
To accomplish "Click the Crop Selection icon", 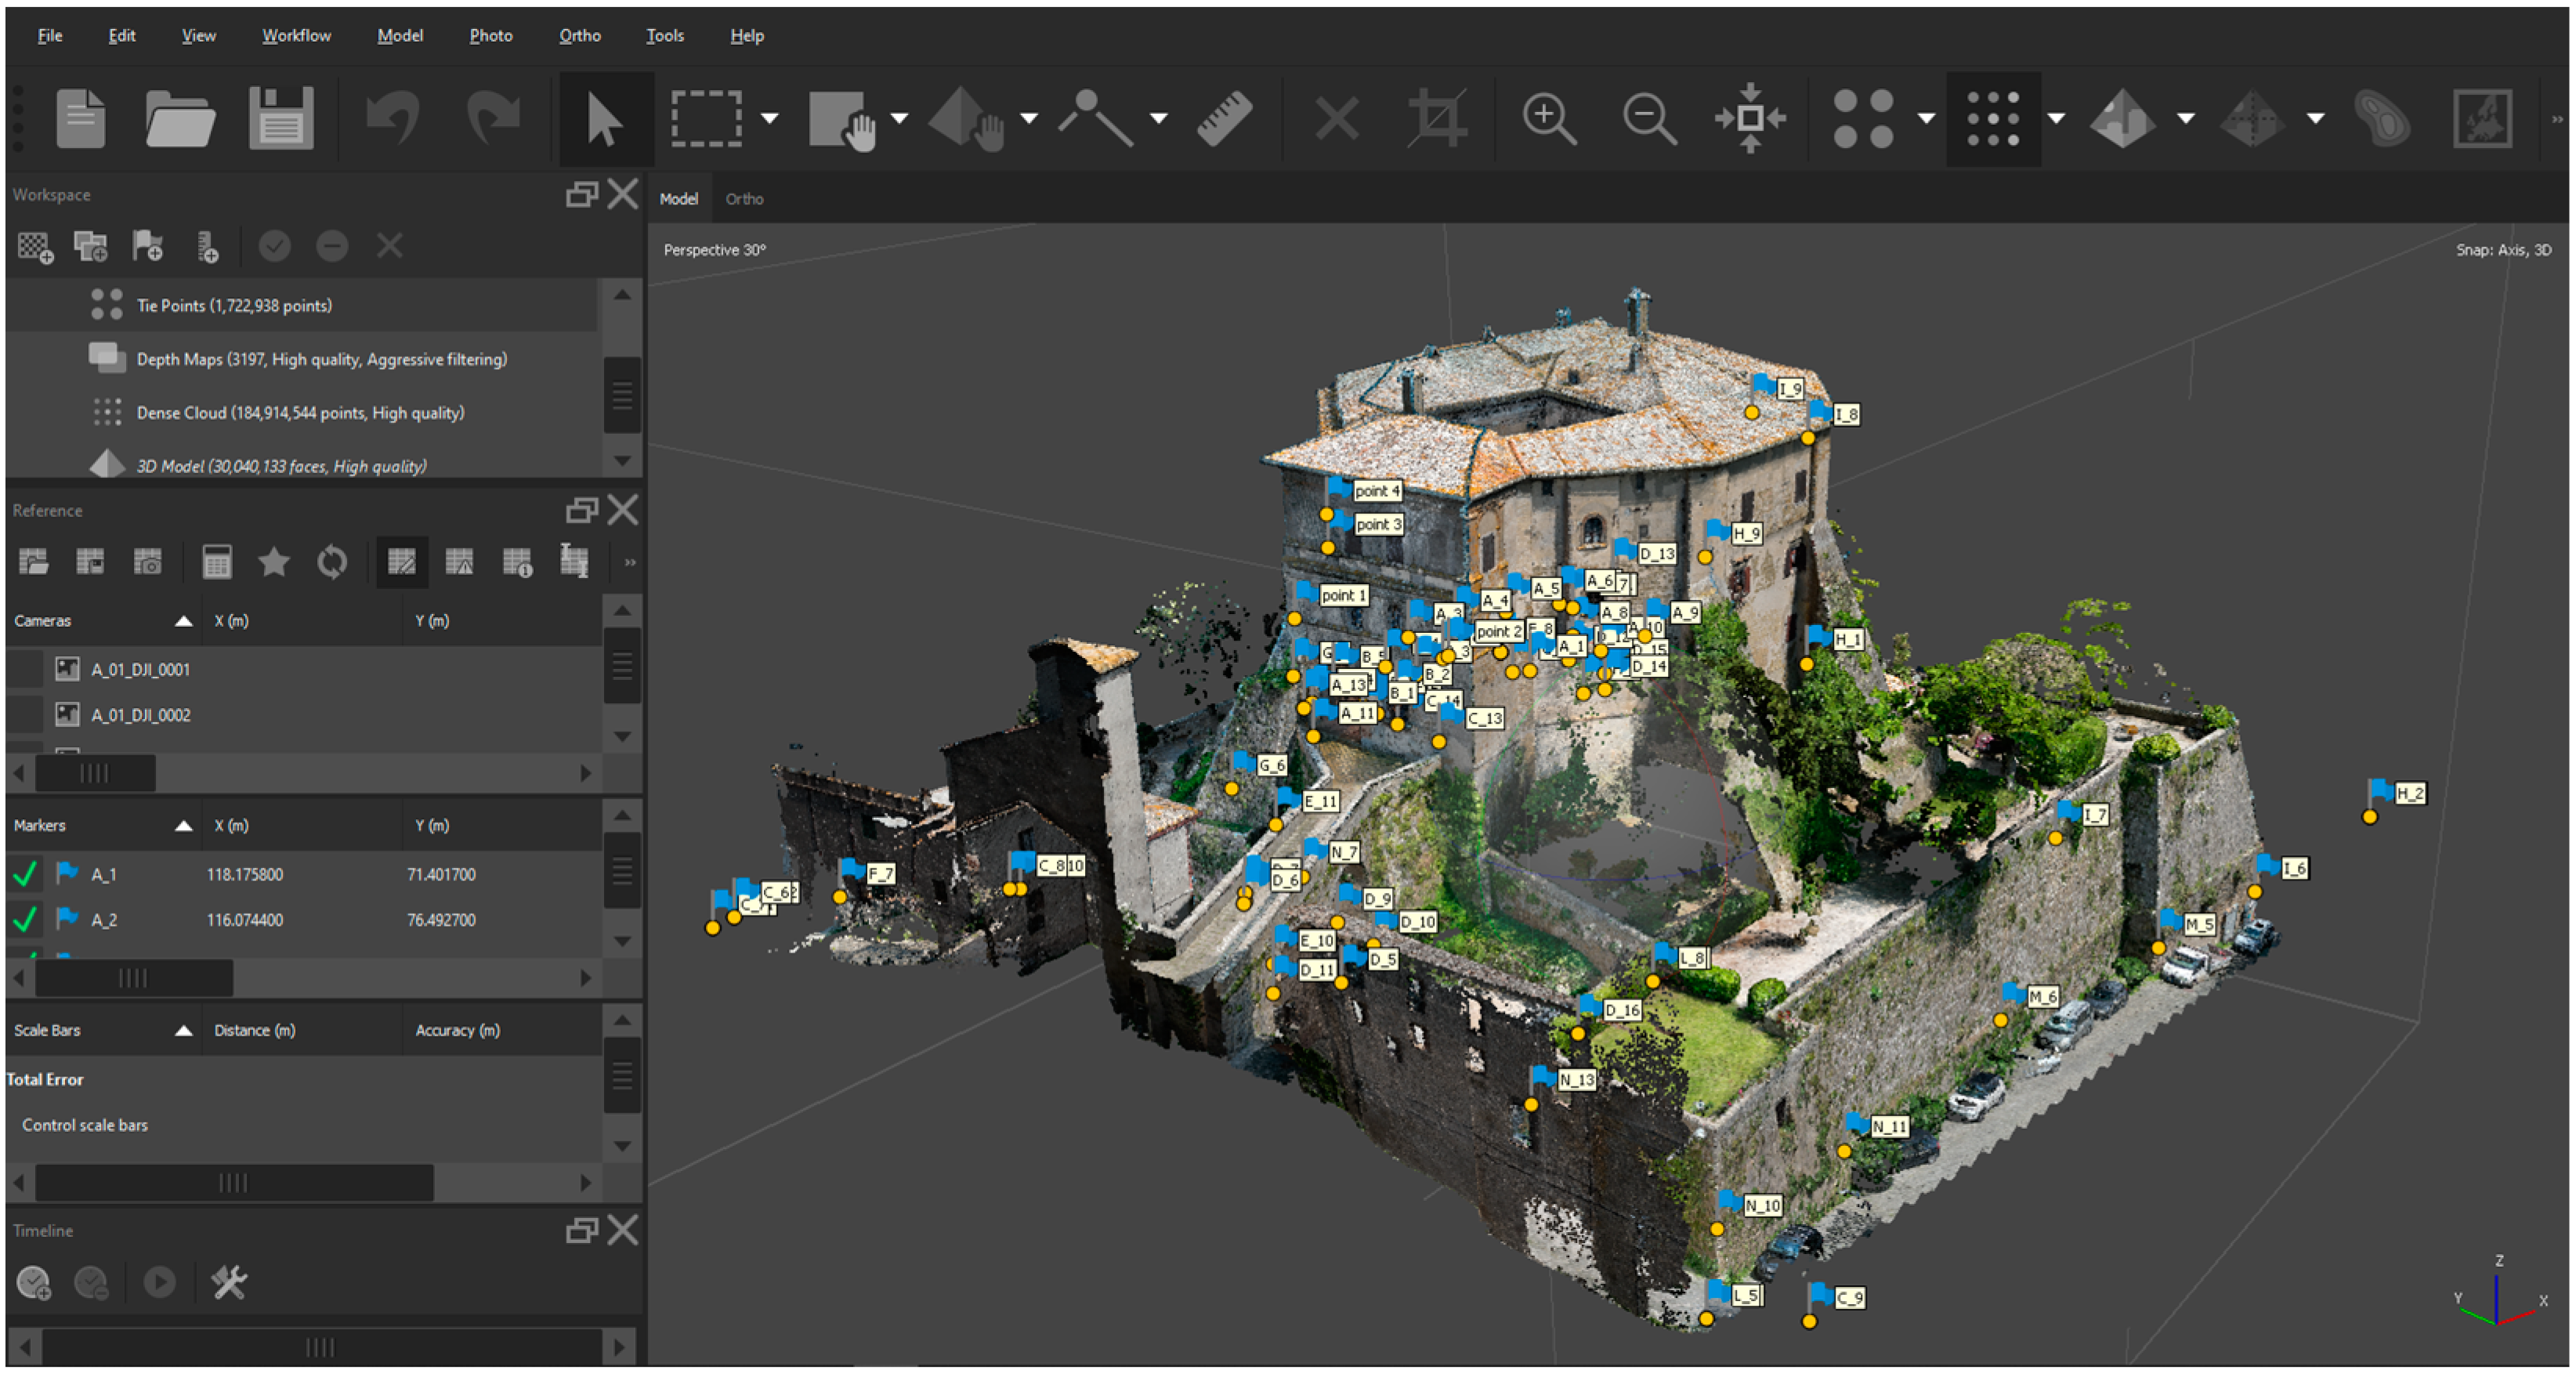I will point(1437,118).
